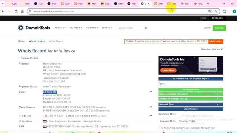Click the Visit Website button

[x=191, y=109]
